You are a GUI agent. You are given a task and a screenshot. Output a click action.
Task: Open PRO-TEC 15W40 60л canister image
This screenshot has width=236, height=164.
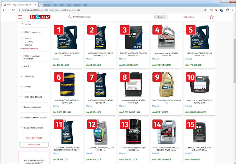point(133,85)
